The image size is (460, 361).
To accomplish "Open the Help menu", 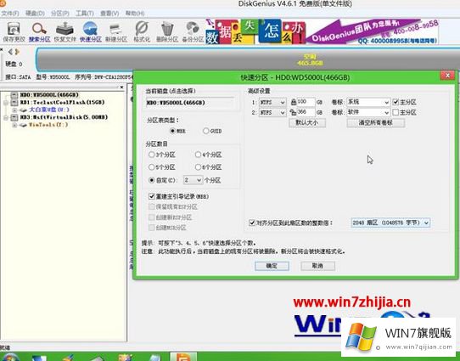I will pos(135,14).
